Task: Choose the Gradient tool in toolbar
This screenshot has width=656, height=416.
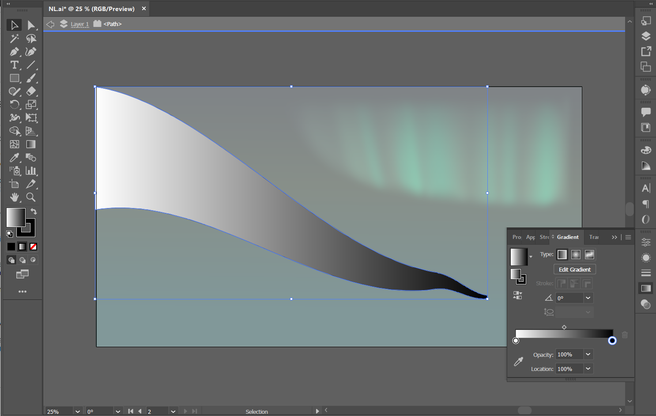Action: (x=31, y=144)
